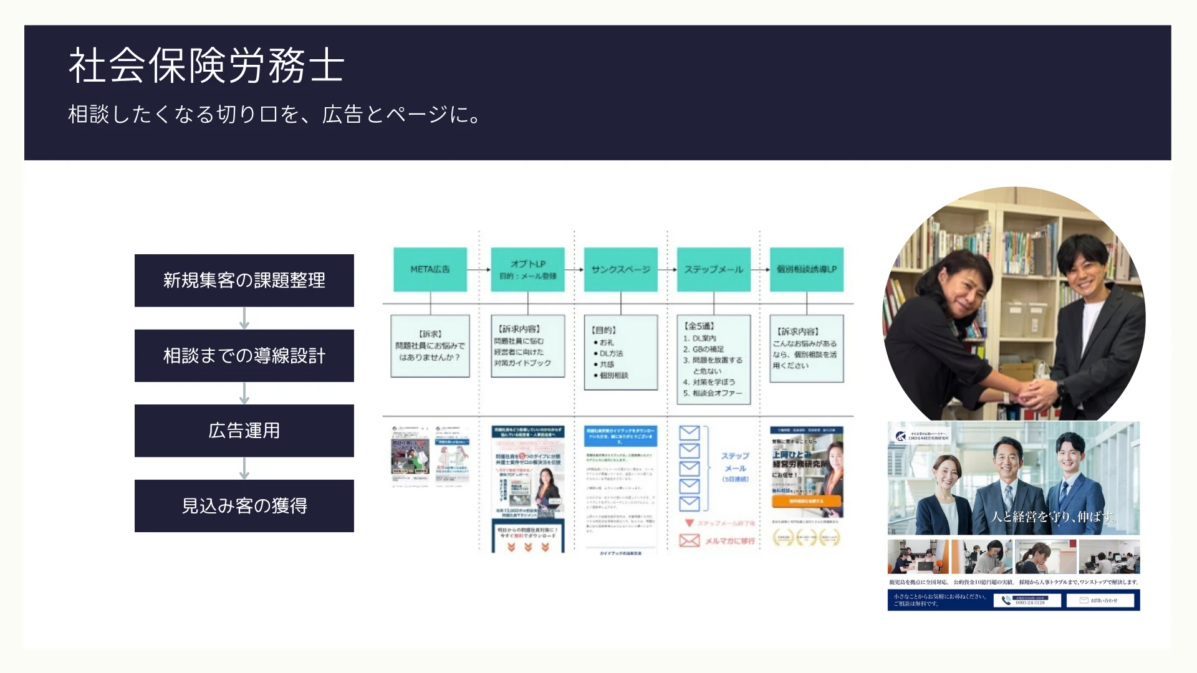Open the first Meta ad creative thumbnail with green illustration
This screenshot has width=1197, height=673.
(x=410, y=456)
